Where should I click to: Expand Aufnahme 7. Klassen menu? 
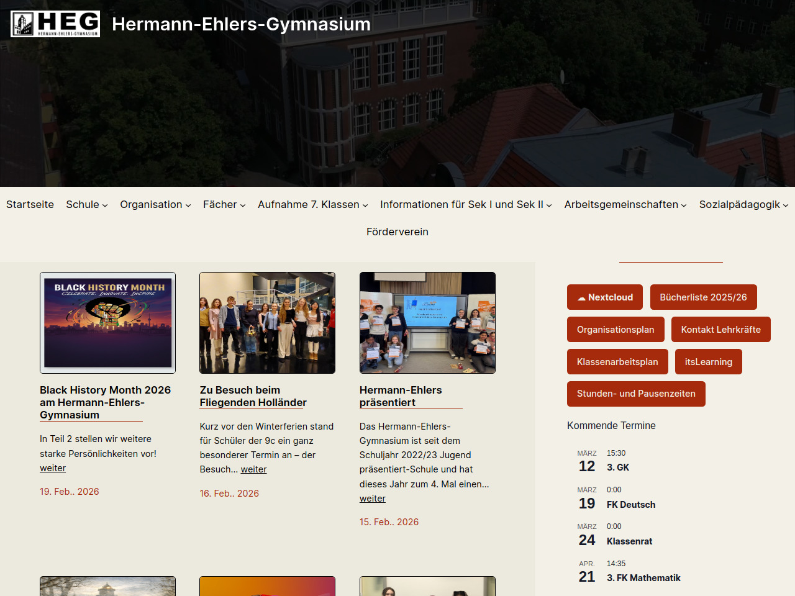click(x=312, y=204)
